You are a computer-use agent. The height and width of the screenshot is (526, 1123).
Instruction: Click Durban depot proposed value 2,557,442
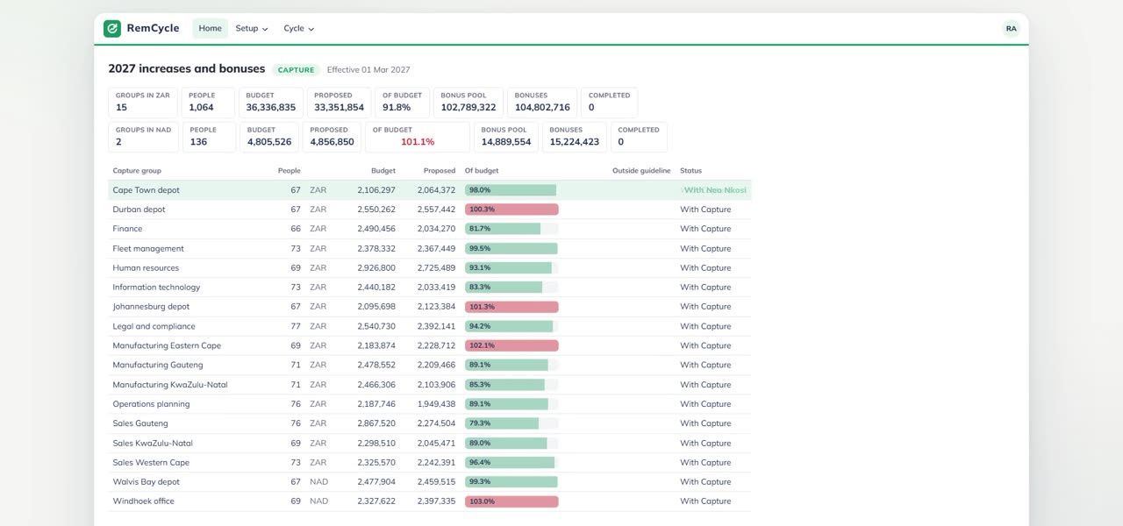pyautogui.click(x=436, y=210)
